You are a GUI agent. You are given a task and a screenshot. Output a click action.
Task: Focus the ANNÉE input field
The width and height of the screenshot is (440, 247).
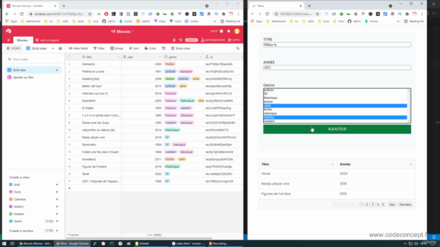click(x=337, y=67)
